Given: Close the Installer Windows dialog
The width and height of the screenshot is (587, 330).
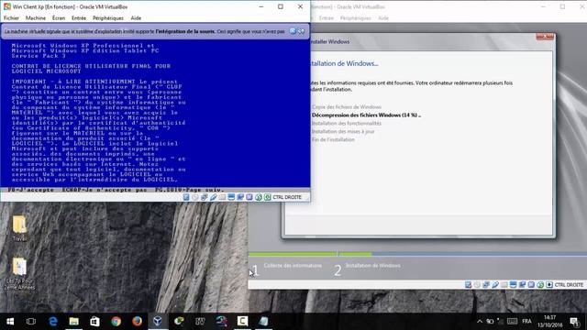Looking at the screenshot, I should [x=545, y=37].
